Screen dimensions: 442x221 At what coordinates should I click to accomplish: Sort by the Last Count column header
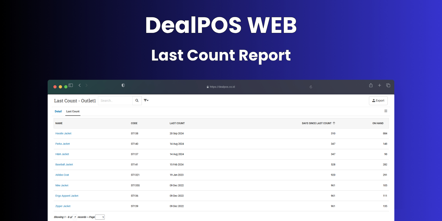point(177,123)
